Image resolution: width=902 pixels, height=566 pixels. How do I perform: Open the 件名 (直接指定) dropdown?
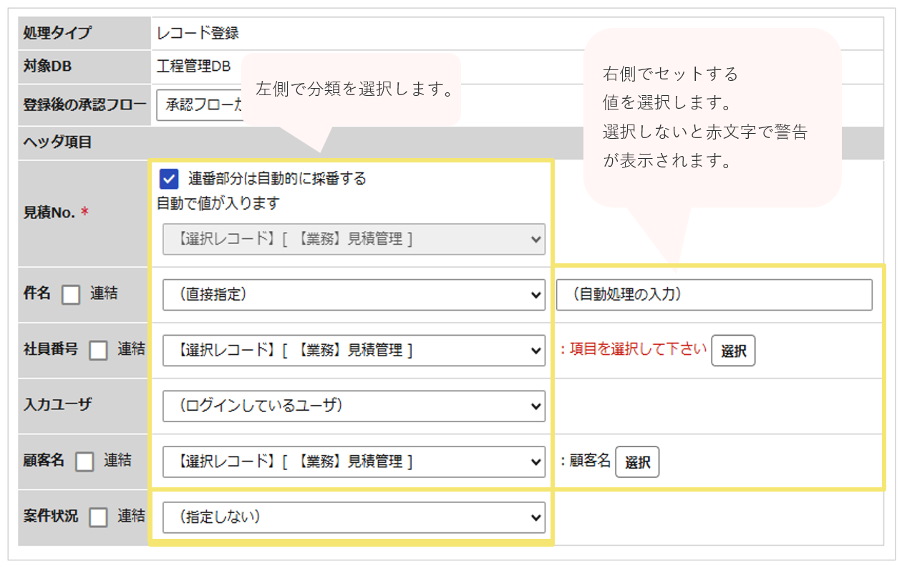pos(354,295)
